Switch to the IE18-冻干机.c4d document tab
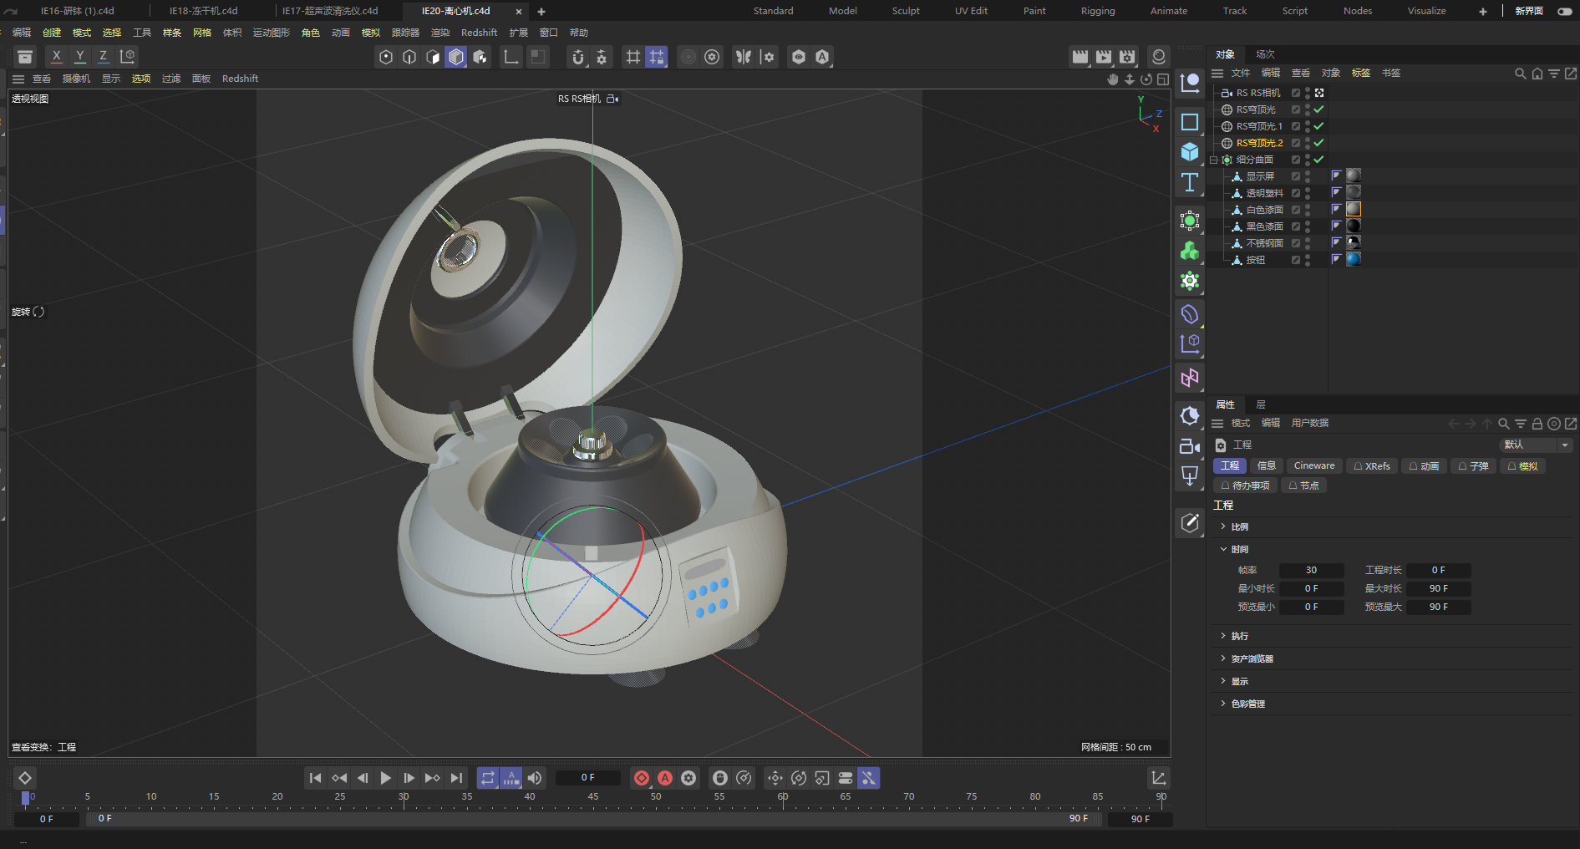Screen dimensions: 1580x849 click(203, 11)
